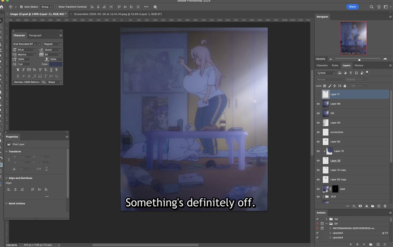Apply All Caps text style
The width and height of the screenshot is (393, 247).
click(x=29, y=70)
